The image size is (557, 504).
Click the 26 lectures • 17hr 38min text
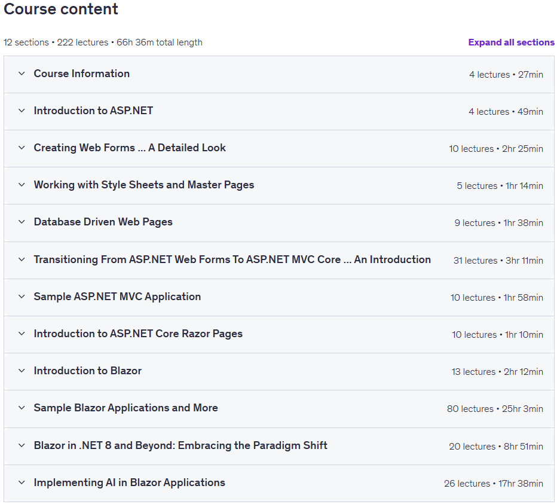tap(494, 484)
